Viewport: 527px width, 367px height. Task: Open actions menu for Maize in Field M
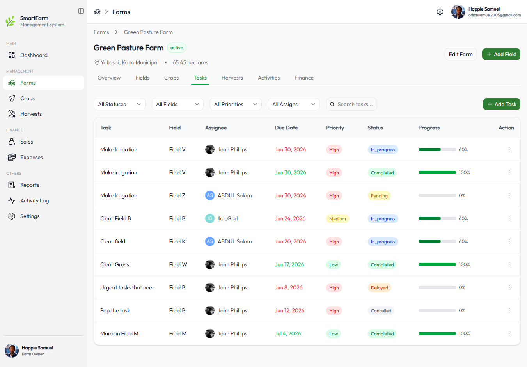pyautogui.click(x=509, y=333)
